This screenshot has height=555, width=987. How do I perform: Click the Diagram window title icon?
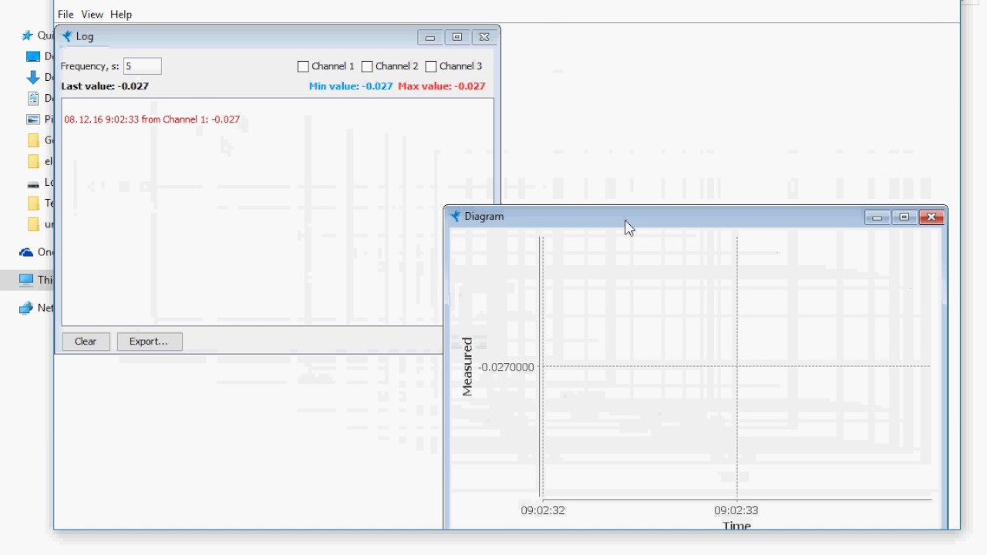pyautogui.click(x=455, y=217)
